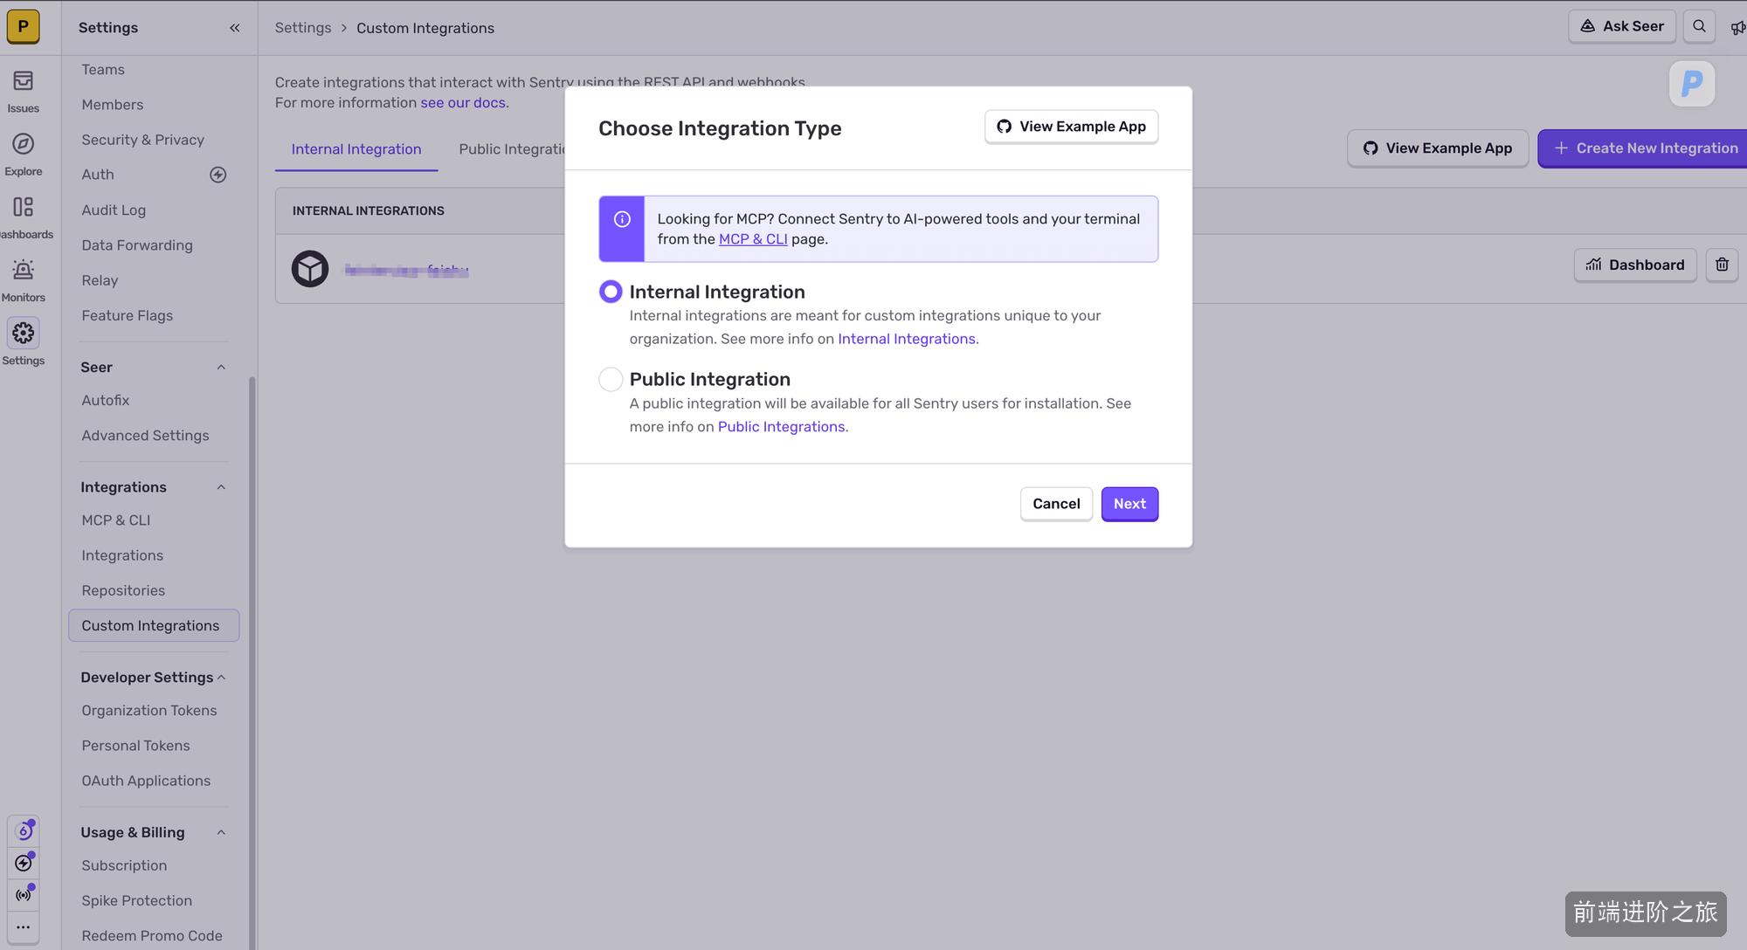This screenshot has width=1747, height=950.
Task: Click the settings sidebar scrollbar
Action: [x=252, y=664]
